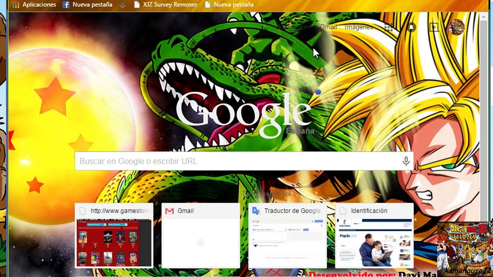Show Google notifications bell
Viewport: 493px width, 277px height.
(x=411, y=27)
